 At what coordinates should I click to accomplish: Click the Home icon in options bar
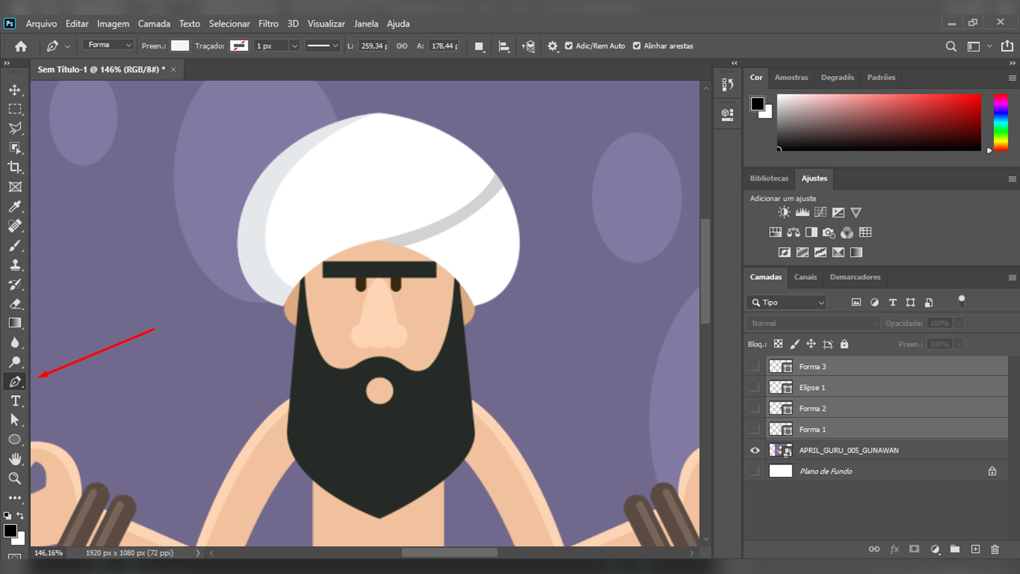(x=21, y=46)
